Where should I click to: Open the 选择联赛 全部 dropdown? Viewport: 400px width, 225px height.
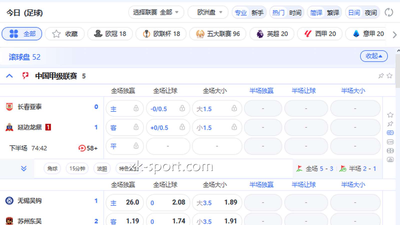[156, 12]
